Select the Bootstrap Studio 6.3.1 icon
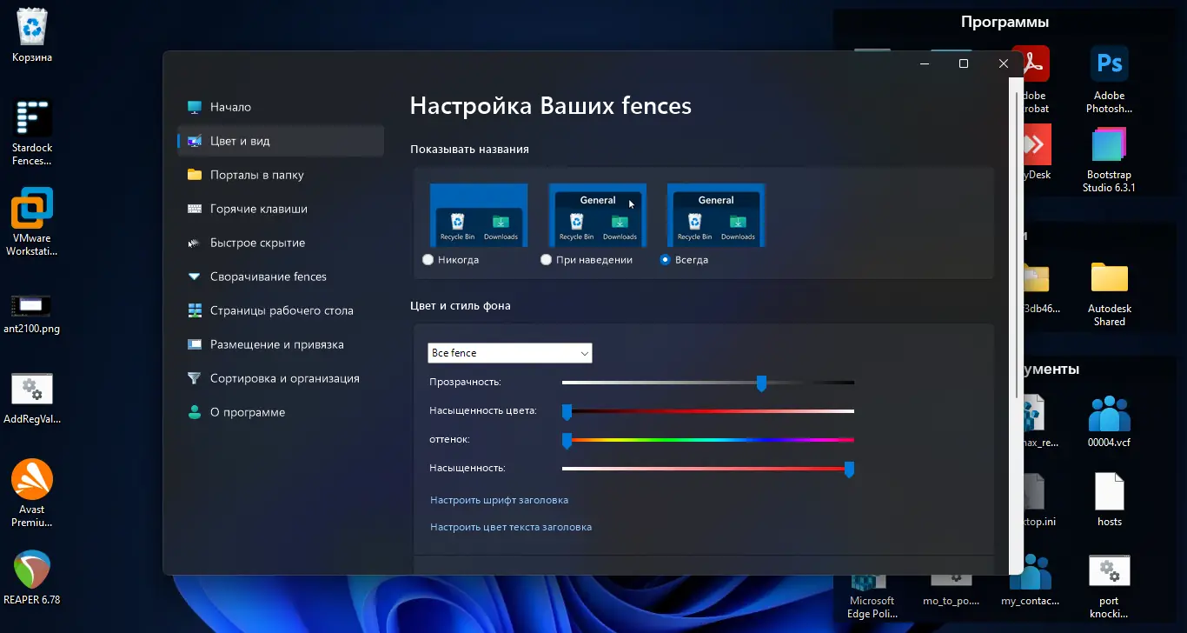This screenshot has width=1187, height=633. [x=1110, y=160]
